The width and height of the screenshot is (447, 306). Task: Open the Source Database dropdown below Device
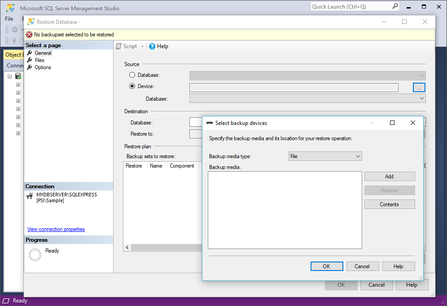(307, 98)
